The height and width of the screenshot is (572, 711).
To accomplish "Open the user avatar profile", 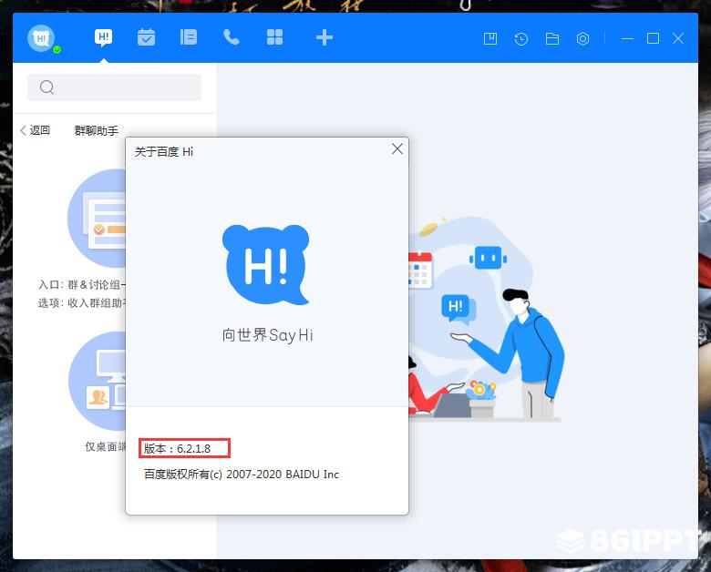I will click(x=41, y=38).
